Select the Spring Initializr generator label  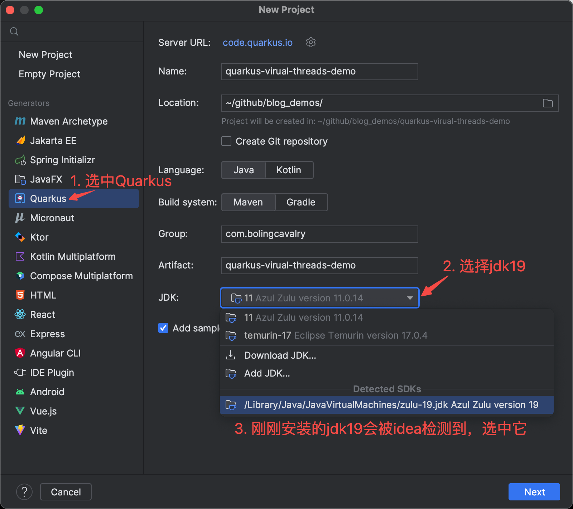[x=63, y=160]
